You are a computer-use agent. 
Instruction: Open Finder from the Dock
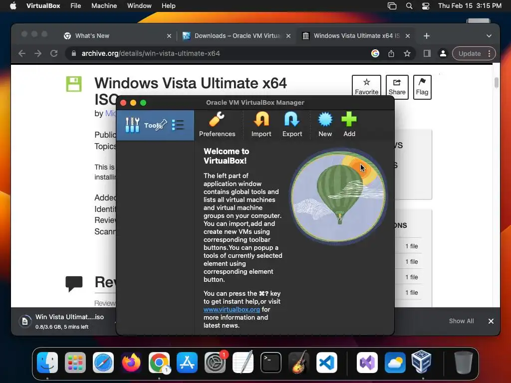(x=47, y=363)
